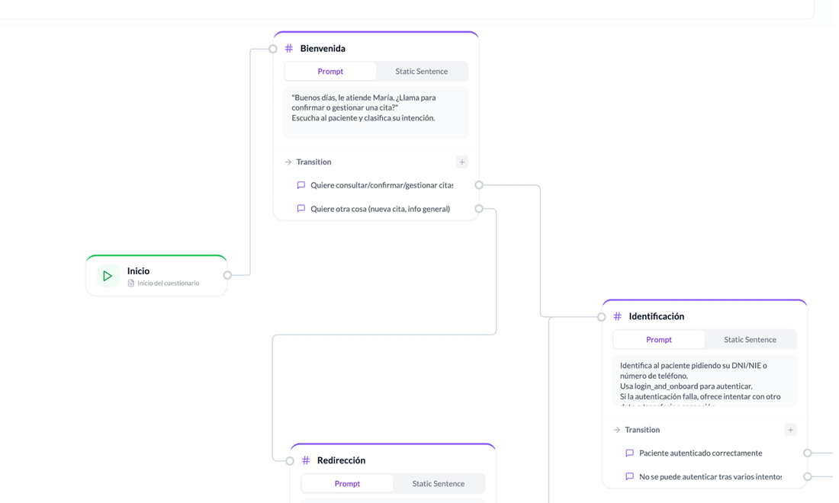Select 'No se puede autenticar tras varios intentos' text

[x=711, y=476]
